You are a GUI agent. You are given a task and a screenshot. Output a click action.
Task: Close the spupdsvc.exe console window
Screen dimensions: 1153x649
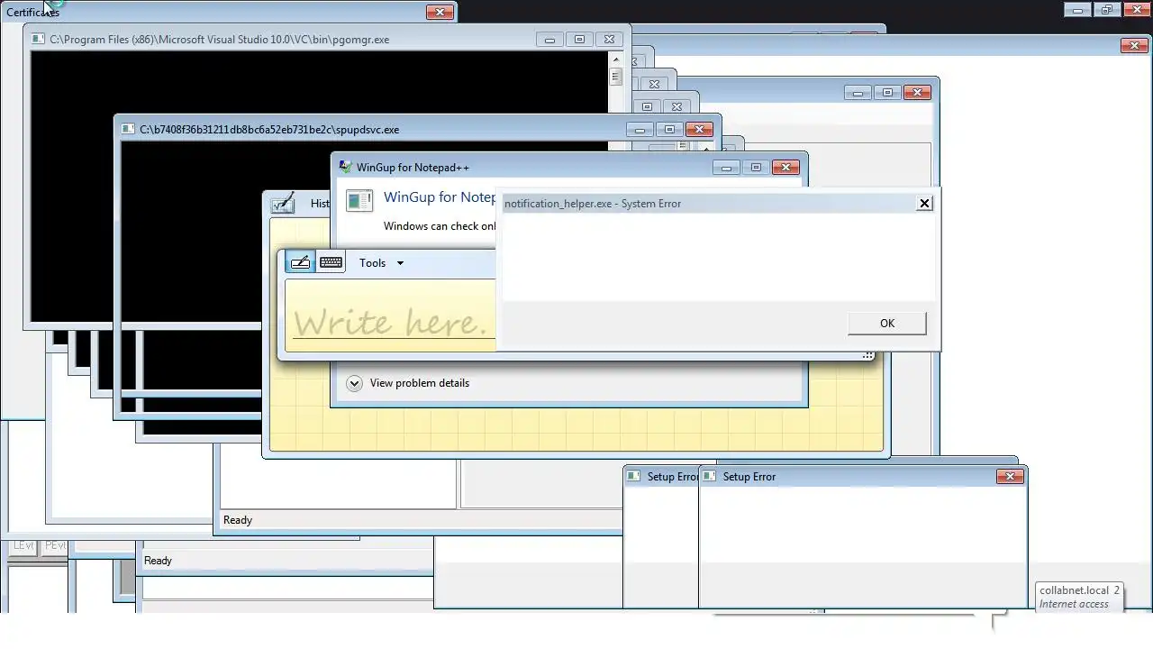click(x=699, y=130)
